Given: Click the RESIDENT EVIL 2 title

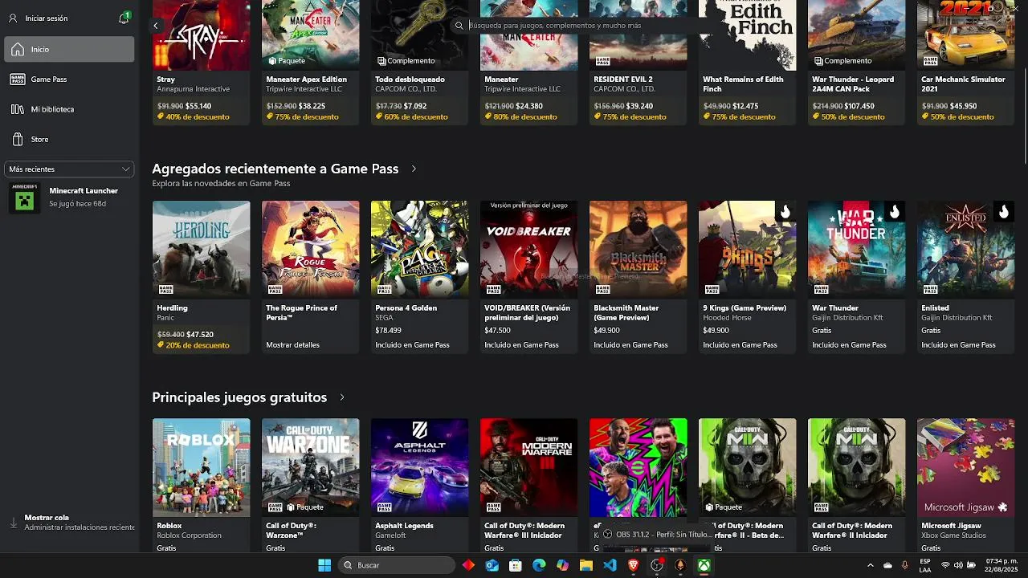Looking at the screenshot, I should [622, 79].
